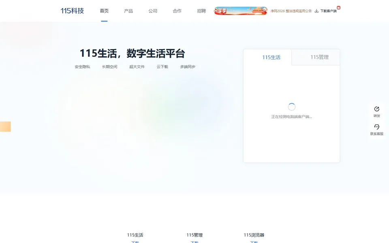Click the 115浏览器 product title
Screen dimensions: 389x243
[254, 235]
